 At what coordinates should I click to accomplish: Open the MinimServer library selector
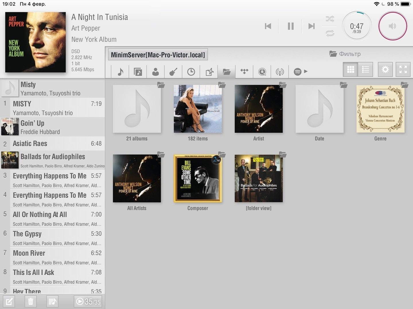pyautogui.click(x=158, y=55)
